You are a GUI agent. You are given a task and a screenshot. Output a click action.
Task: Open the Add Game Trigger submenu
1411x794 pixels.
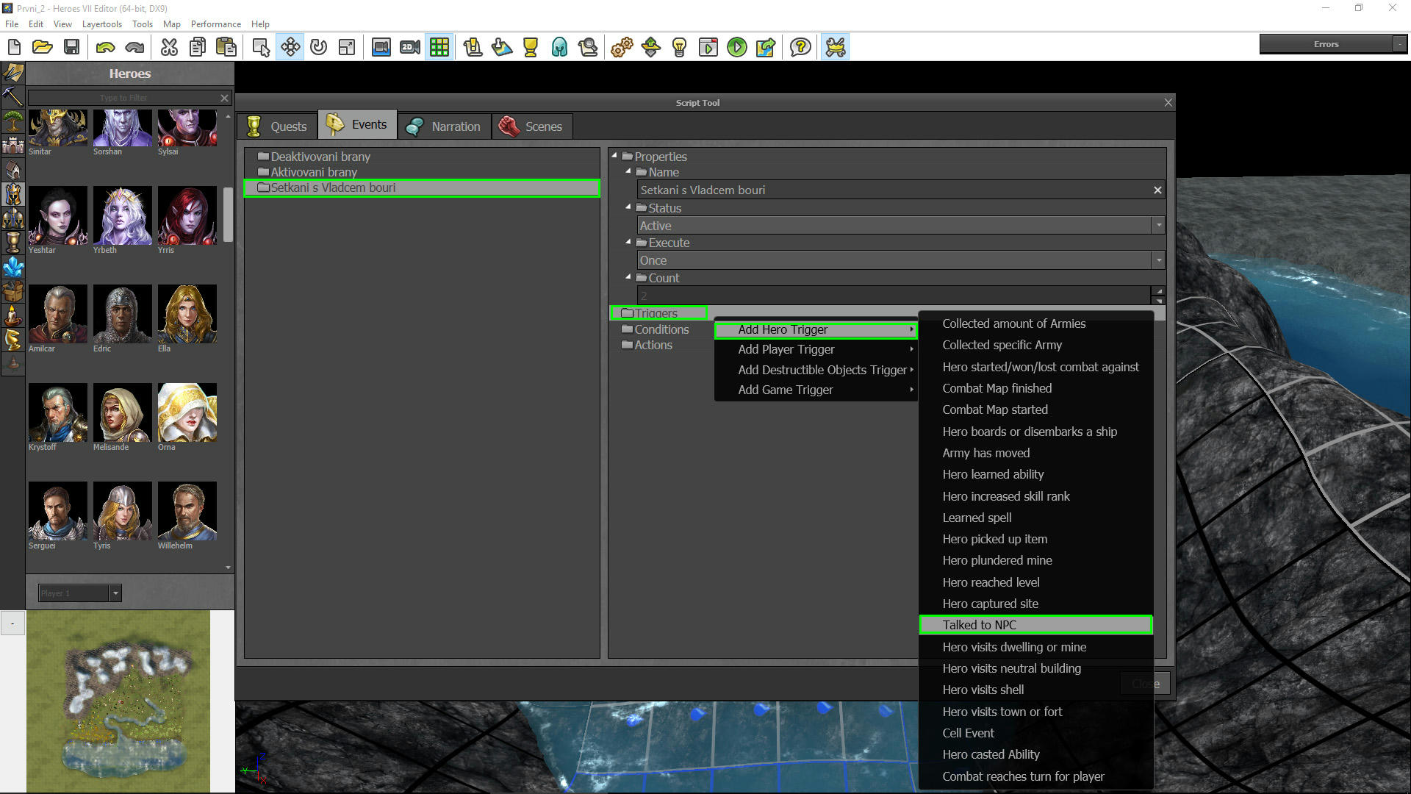click(x=816, y=390)
